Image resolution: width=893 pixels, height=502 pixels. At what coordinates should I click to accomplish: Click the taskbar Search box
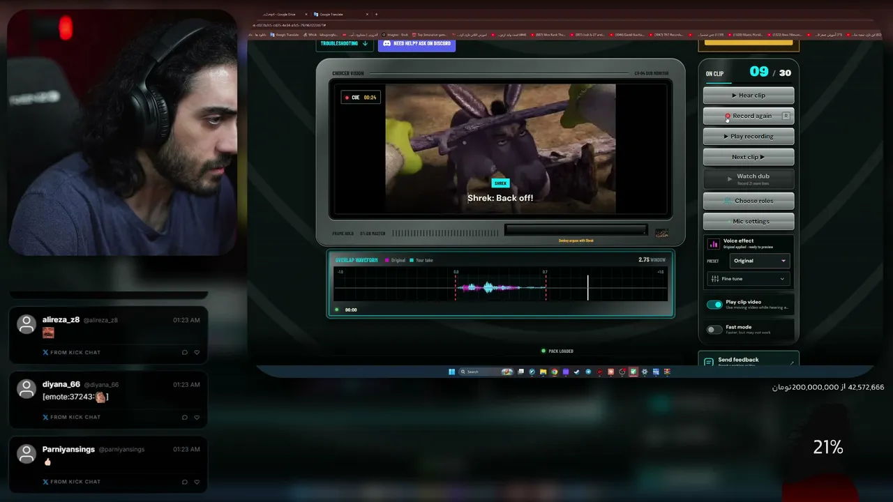tap(486, 372)
